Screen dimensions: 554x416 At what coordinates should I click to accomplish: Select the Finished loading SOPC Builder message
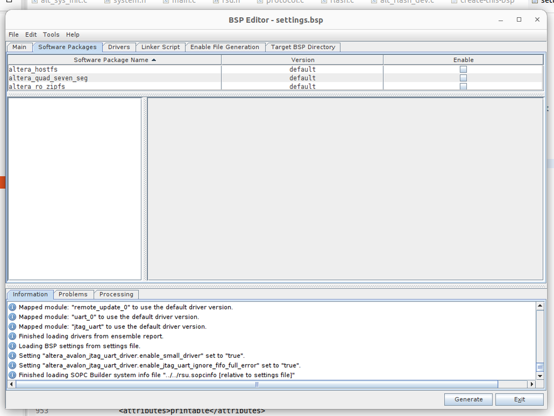click(x=156, y=375)
